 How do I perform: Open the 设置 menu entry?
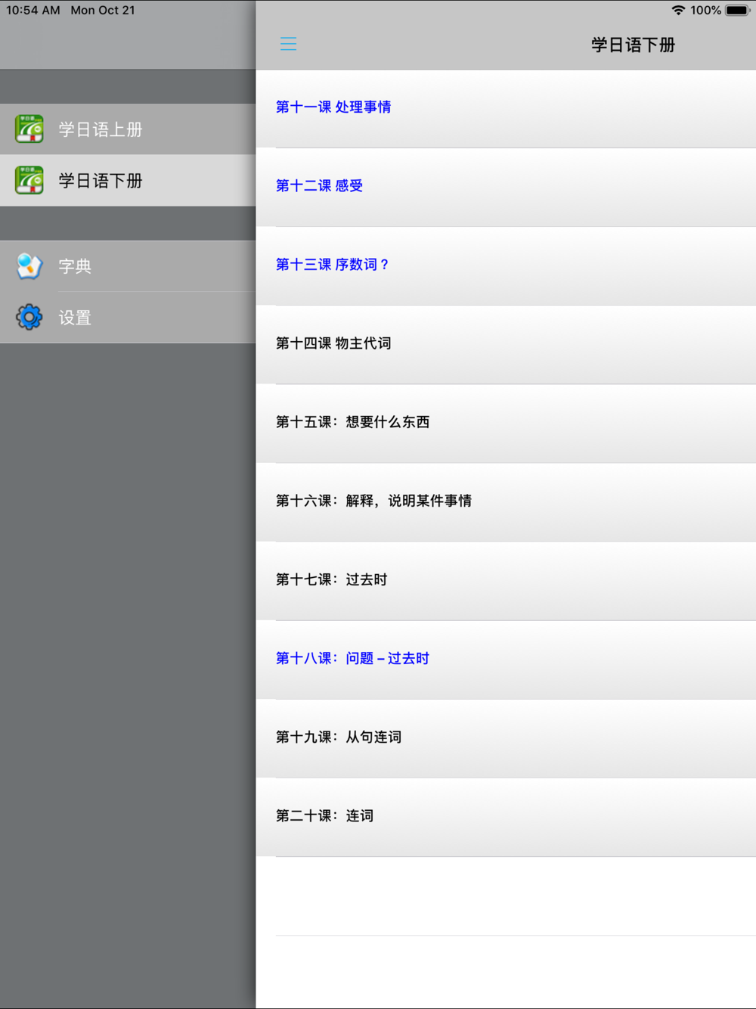coord(128,318)
